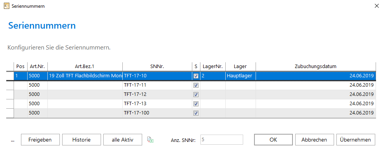This screenshot has width=383, height=152.
Task: Uncheck the S checkbox for TFT-17-11
Action: pos(196,85)
